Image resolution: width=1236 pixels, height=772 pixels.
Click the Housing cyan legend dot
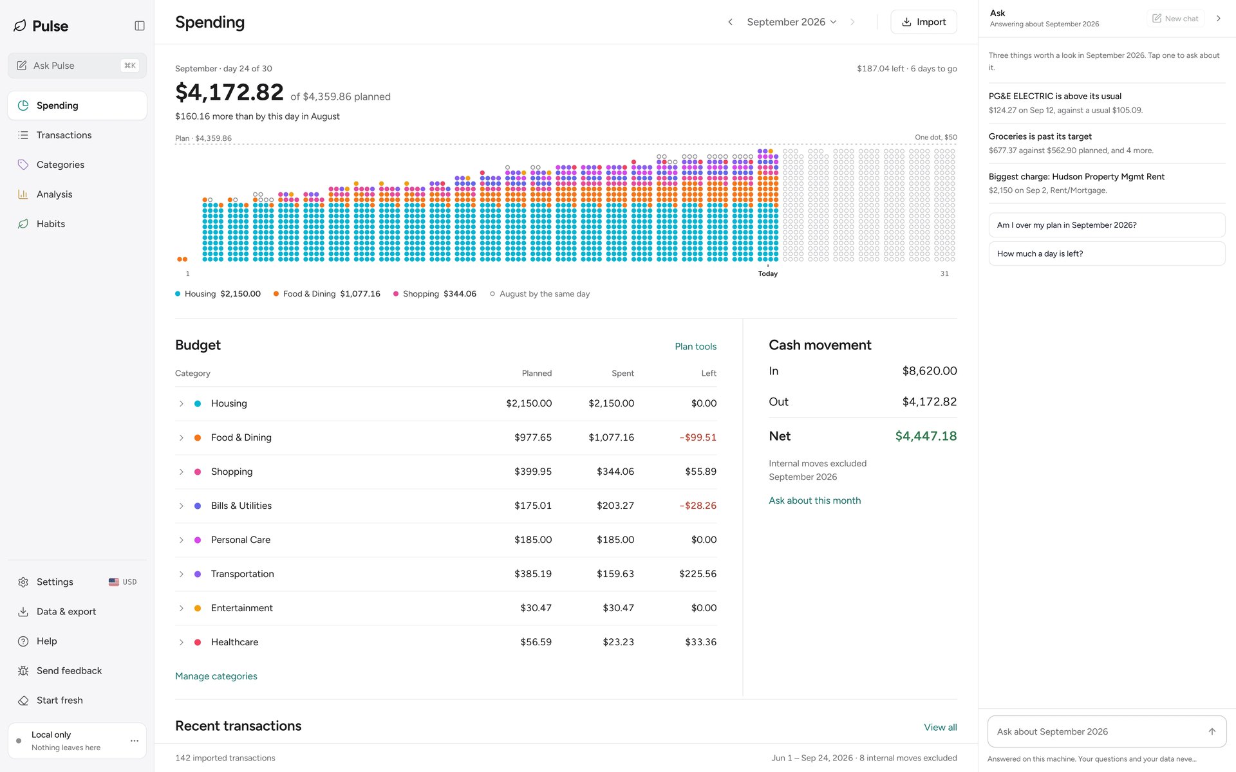pyautogui.click(x=178, y=294)
